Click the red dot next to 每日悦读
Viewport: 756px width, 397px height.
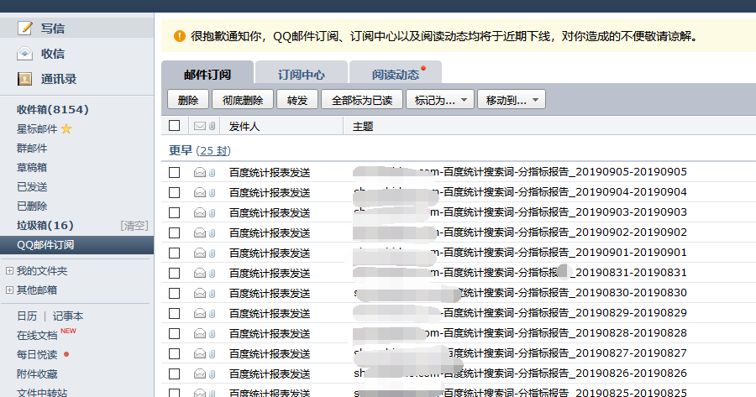(66, 354)
